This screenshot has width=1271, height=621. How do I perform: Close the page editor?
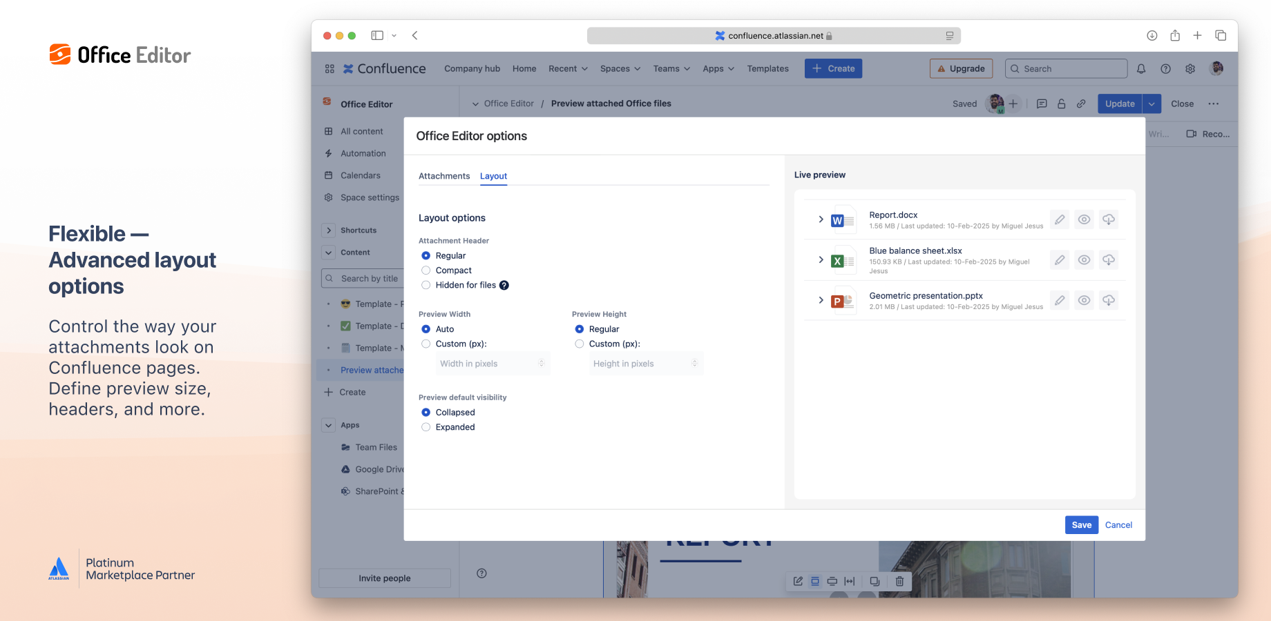tap(1182, 103)
